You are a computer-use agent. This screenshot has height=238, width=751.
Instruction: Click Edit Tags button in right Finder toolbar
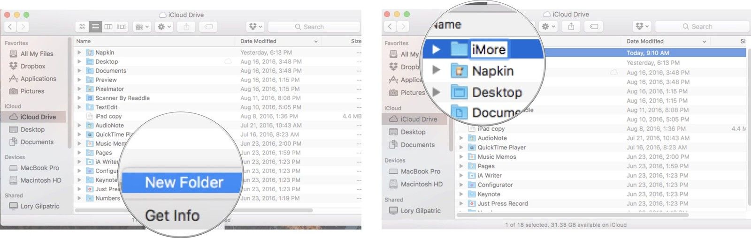594,27
